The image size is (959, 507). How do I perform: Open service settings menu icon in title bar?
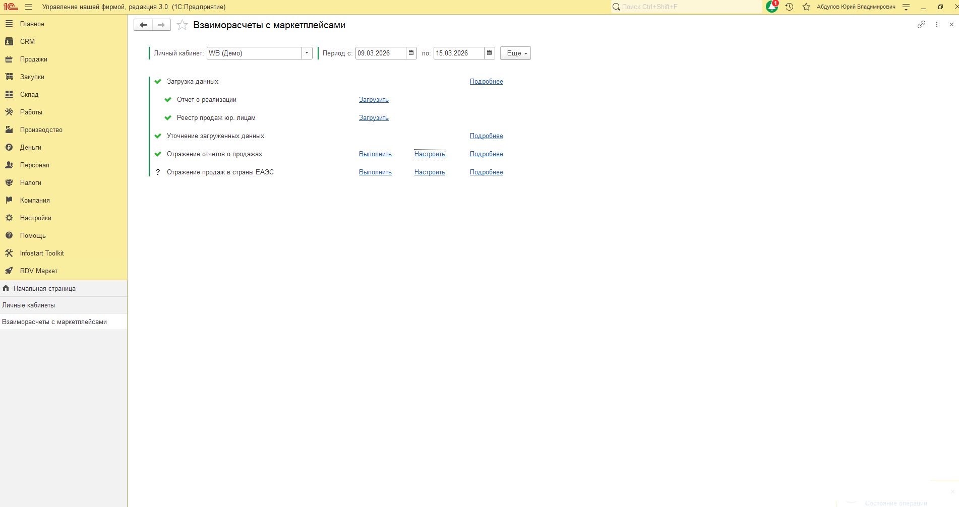pyautogui.click(x=906, y=7)
